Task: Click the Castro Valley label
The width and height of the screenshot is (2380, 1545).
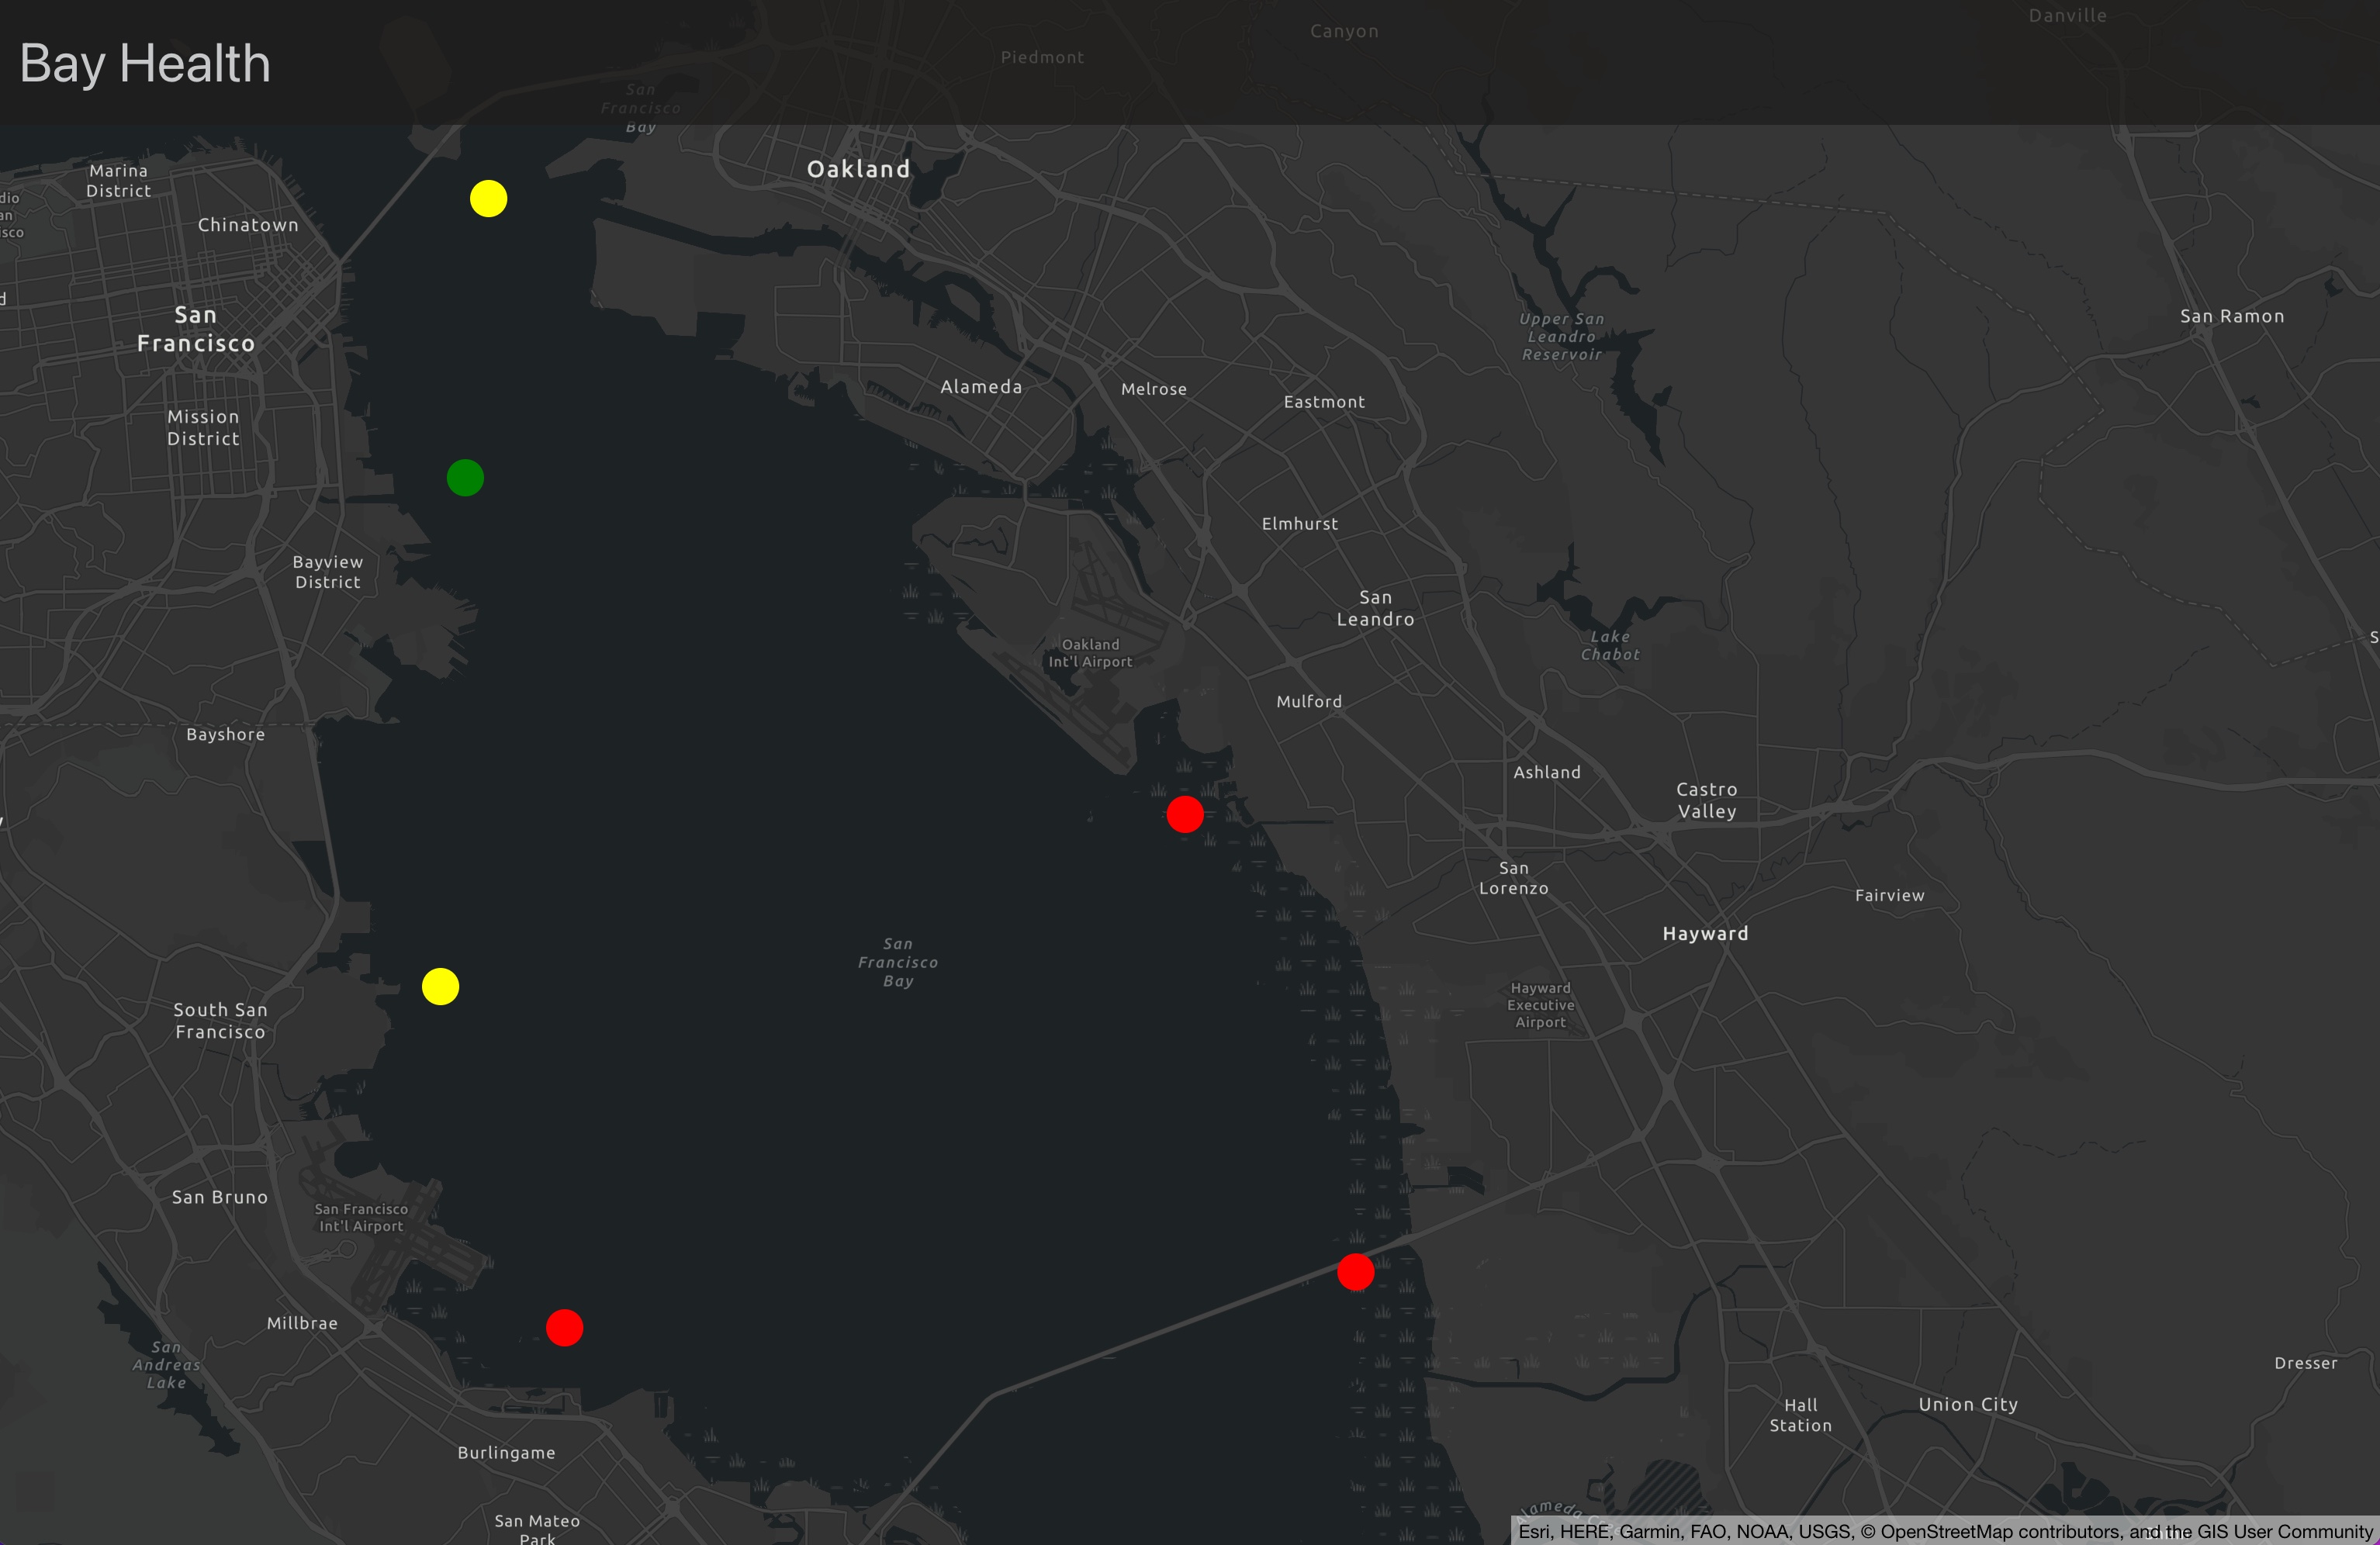Action: coord(1706,800)
